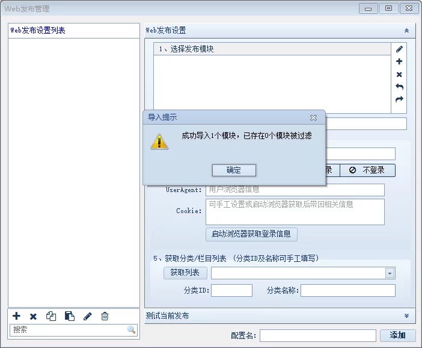Click the Web发布设置列表 header

[x=74, y=31]
